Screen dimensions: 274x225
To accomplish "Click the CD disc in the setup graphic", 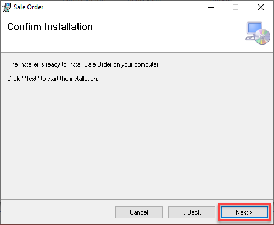I will point(262,37).
